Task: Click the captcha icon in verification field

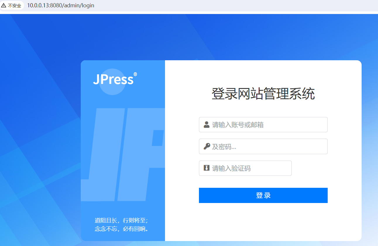Action: point(207,168)
